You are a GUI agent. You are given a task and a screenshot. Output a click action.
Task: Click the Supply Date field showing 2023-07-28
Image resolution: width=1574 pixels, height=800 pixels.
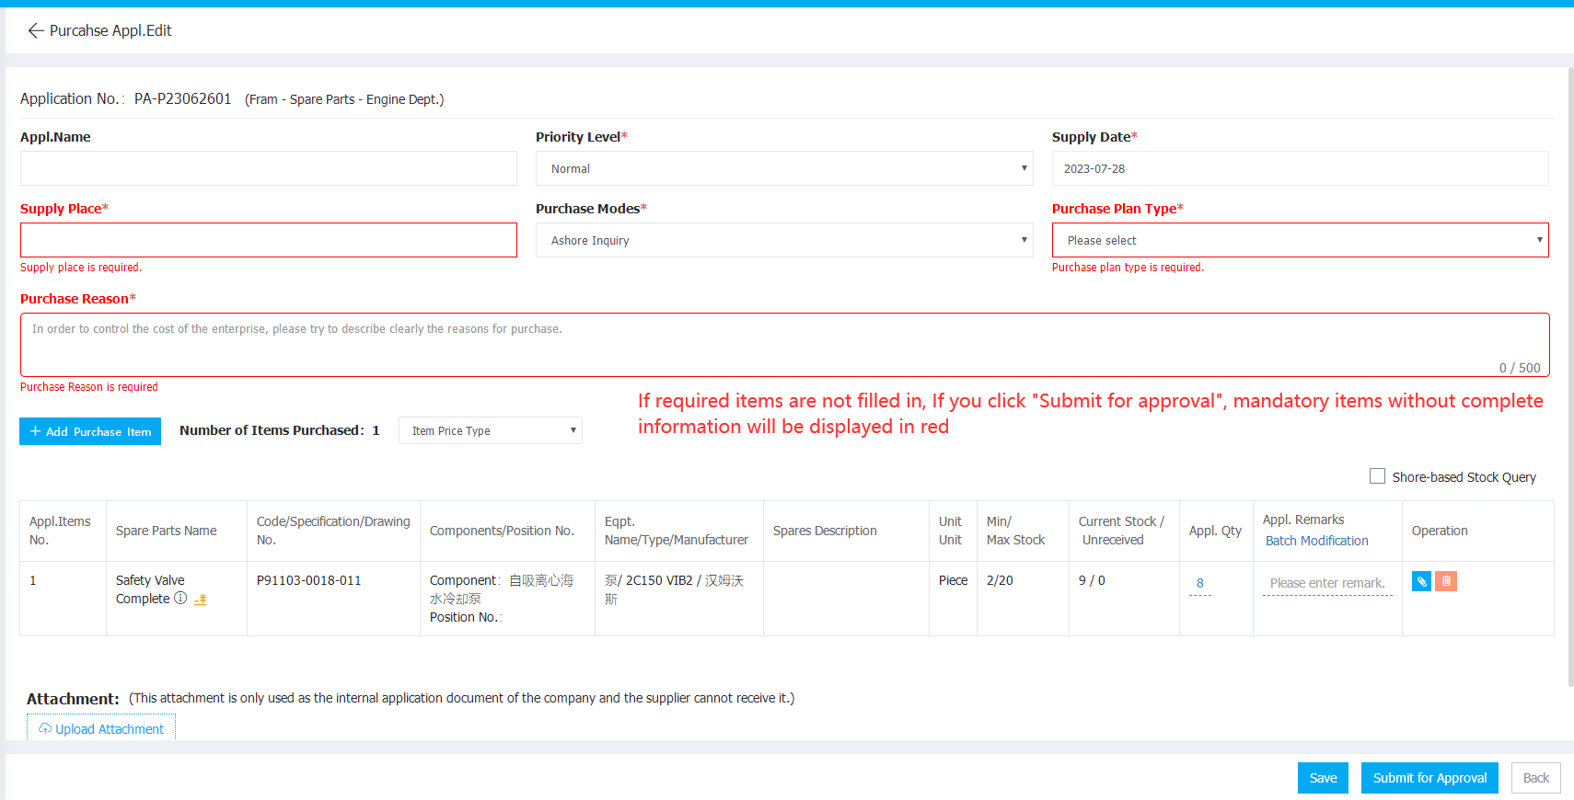pyautogui.click(x=1300, y=168)
